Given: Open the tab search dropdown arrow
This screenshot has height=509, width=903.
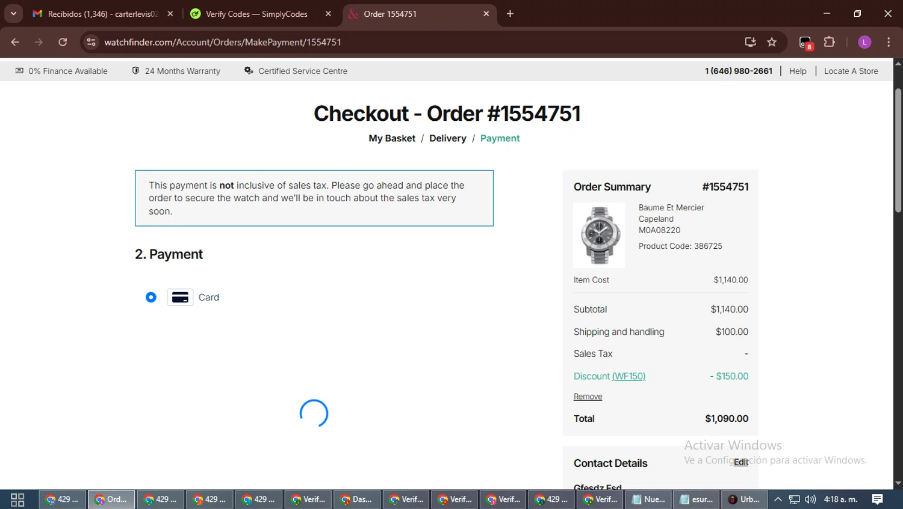Looking at the screenshot, I should point(13,14).
